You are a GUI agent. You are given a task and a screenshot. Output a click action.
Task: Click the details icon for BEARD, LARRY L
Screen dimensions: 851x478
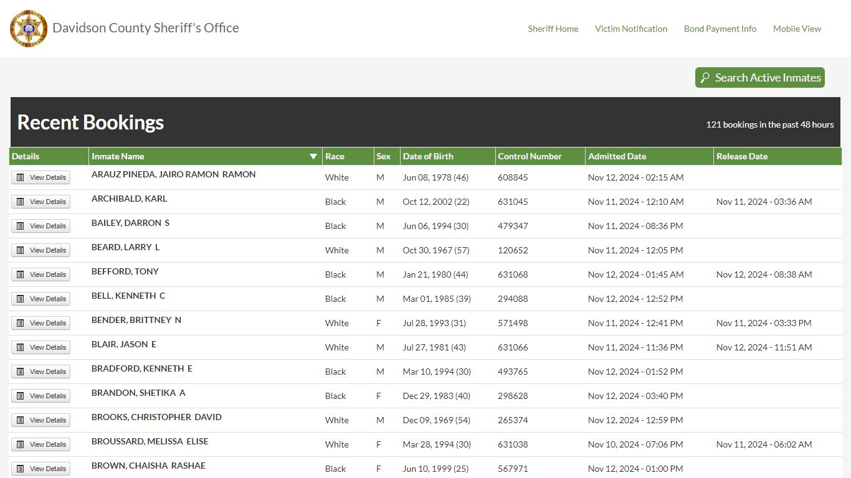pyautogui.click(x=21, y=250)
